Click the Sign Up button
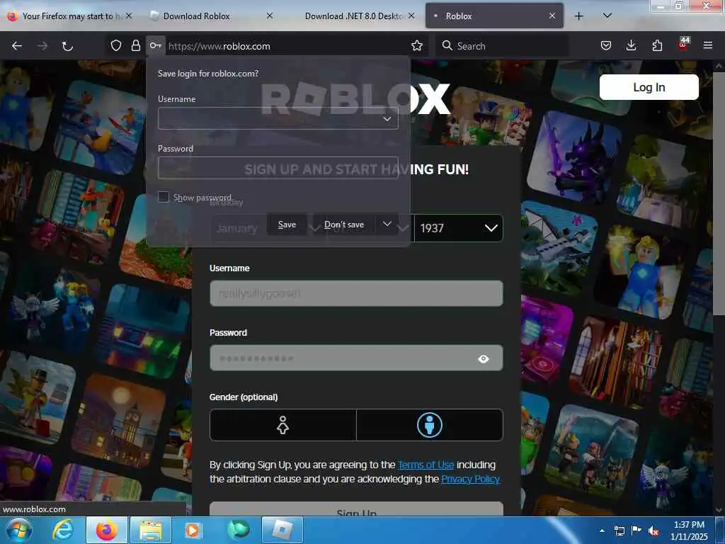Viewport: 725px width, 544px height. point(356,510)
